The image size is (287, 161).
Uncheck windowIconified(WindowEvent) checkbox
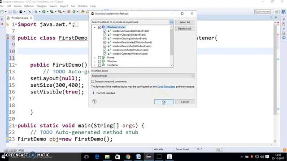point(104,50)
